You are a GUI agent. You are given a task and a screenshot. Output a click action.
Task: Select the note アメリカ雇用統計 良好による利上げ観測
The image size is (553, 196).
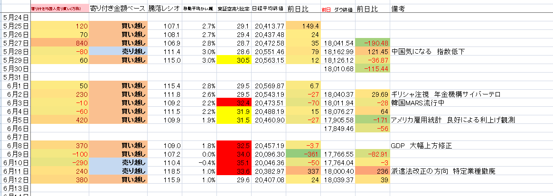(453, 120)
